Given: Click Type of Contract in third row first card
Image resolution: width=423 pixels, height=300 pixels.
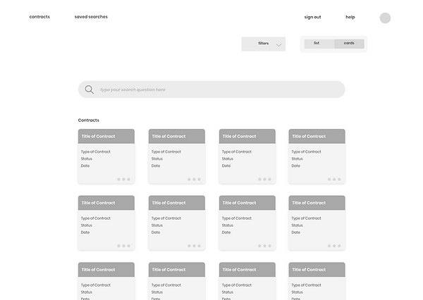Looking at the screenshot, I should (x=95, y=285).
